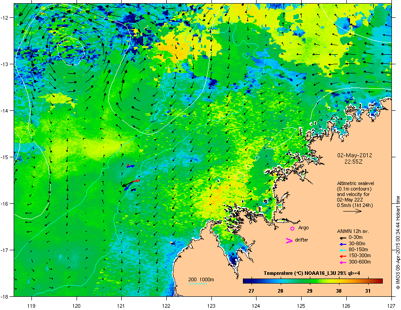The width and height of the screenshot is (401, 310).
Task: Click the longitude axis label '123'
Action: click(x=211, y=306)
